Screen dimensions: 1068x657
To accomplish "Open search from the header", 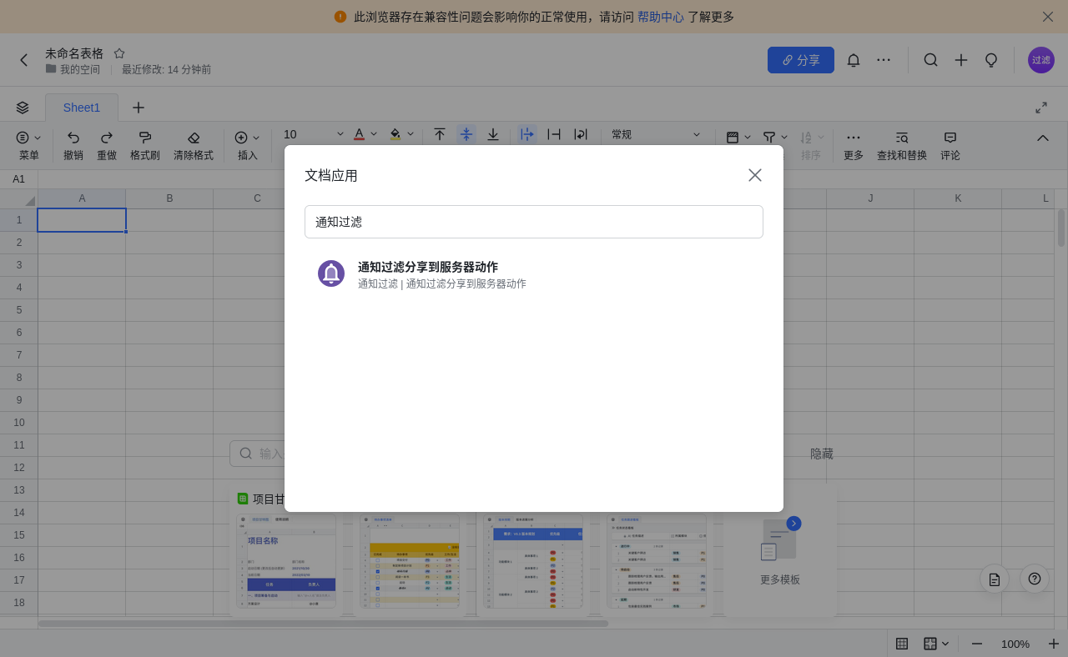I will click(x=931, y=60).
